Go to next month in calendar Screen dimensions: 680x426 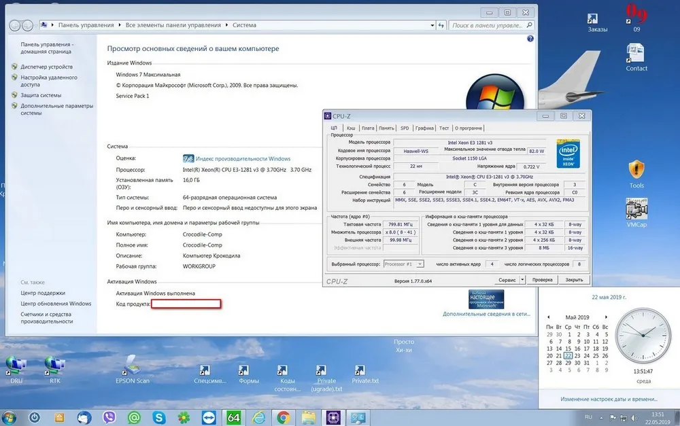(606, 317)
